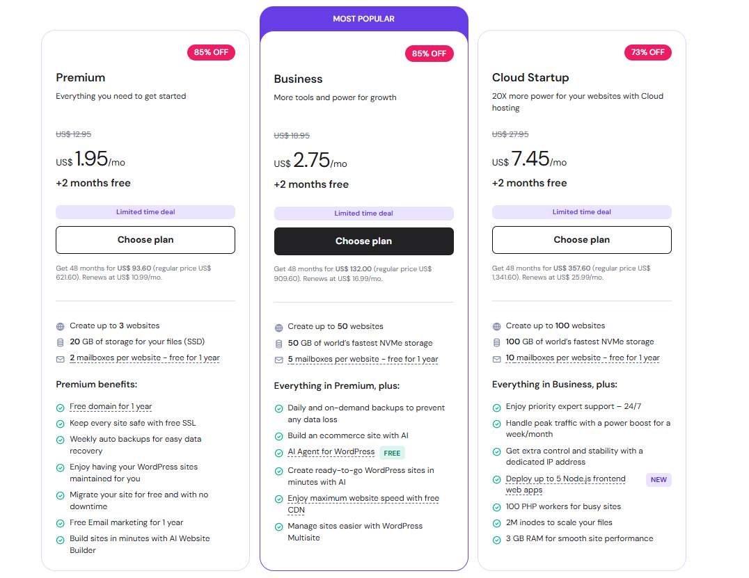Click globe icon in Premium plan

pyautogui.click(x=61, y=326)
